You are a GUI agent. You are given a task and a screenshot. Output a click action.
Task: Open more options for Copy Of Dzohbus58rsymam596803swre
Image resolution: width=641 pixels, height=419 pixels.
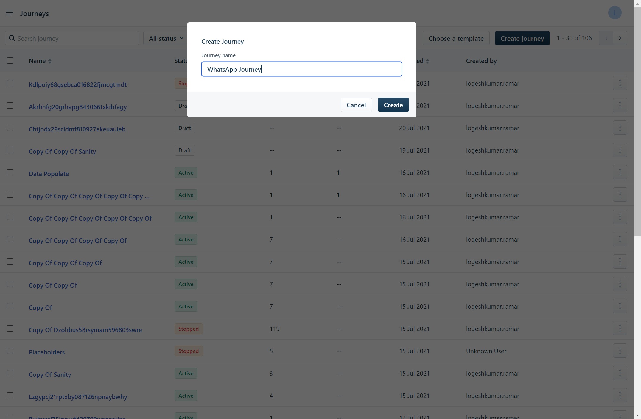(620, 328)
